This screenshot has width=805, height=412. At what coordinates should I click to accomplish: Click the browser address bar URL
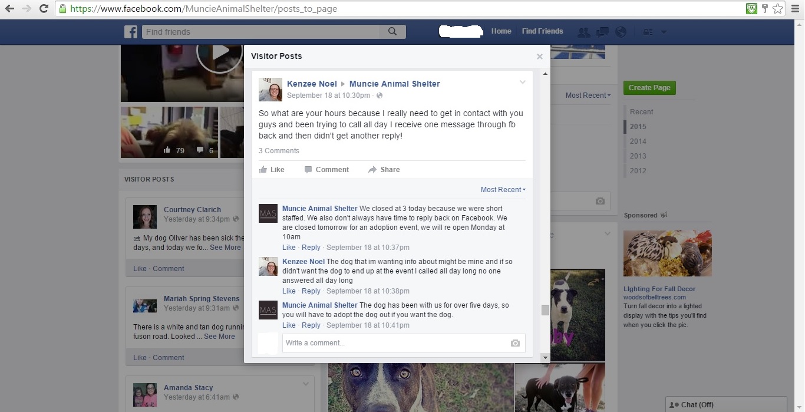[203, 9]
